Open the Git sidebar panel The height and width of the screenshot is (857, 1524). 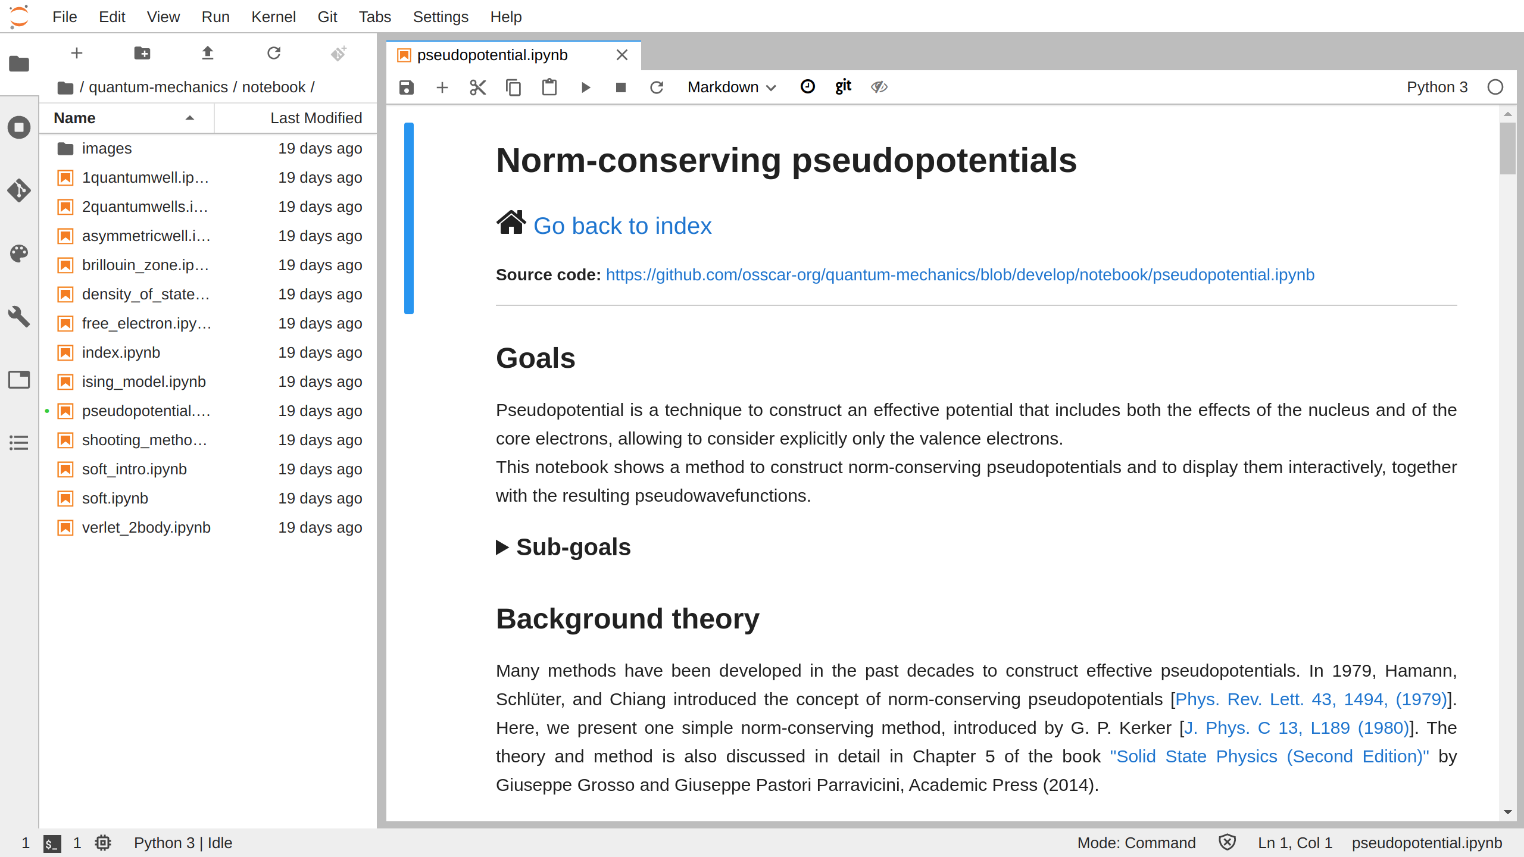(19, 190)
